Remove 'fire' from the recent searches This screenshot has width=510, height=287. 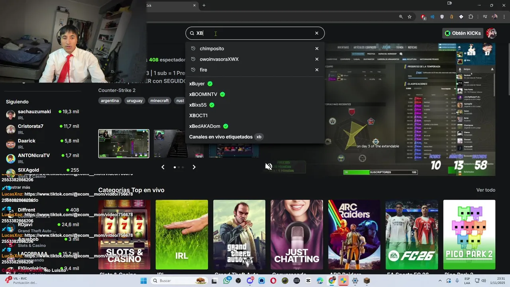pyautogui.click(x=317, y=70)
